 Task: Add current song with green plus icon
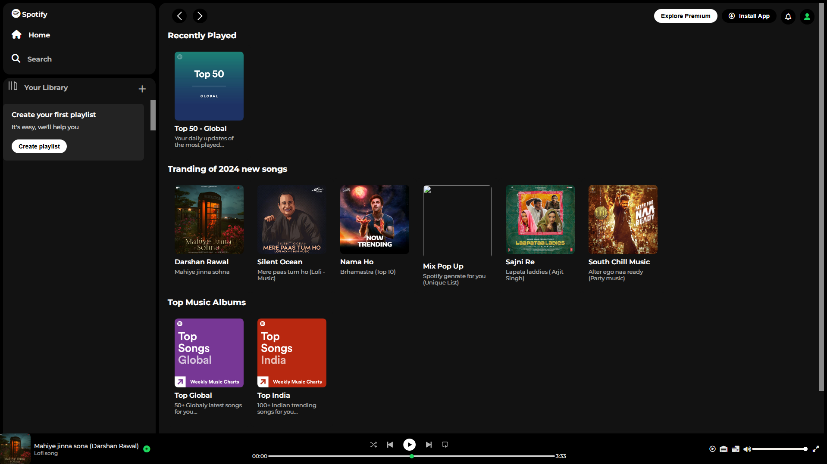(x=147, y=449)
